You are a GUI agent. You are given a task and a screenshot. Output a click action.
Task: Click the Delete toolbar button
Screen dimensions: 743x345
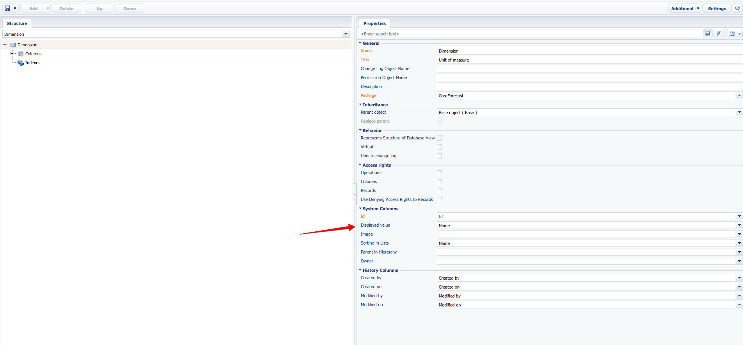click(x=66, y=8)
